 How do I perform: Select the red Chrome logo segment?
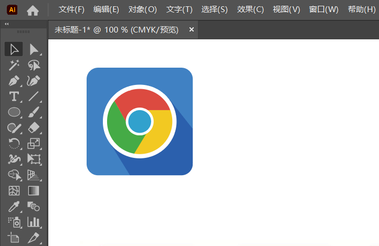[141, 99]
